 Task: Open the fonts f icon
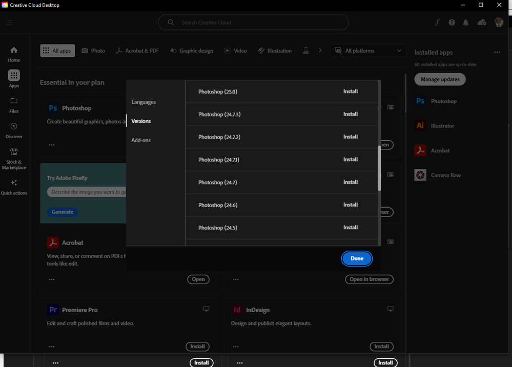tap(437, 22)
